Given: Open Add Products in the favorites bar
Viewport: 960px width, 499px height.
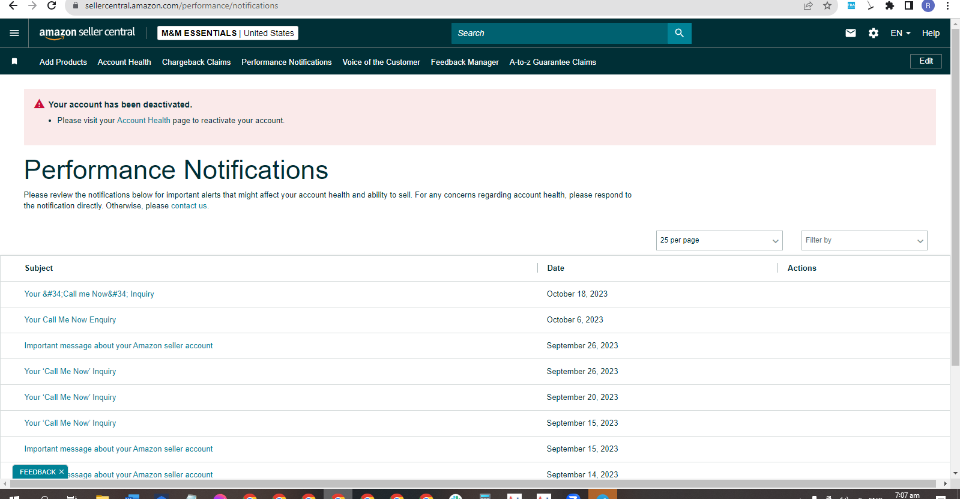Looking at the screenshot, I should pos(63,62).
